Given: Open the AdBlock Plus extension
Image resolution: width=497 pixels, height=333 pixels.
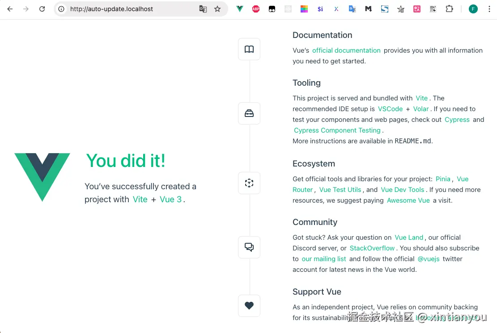Looking at the screenshot, I should point(256,9).
